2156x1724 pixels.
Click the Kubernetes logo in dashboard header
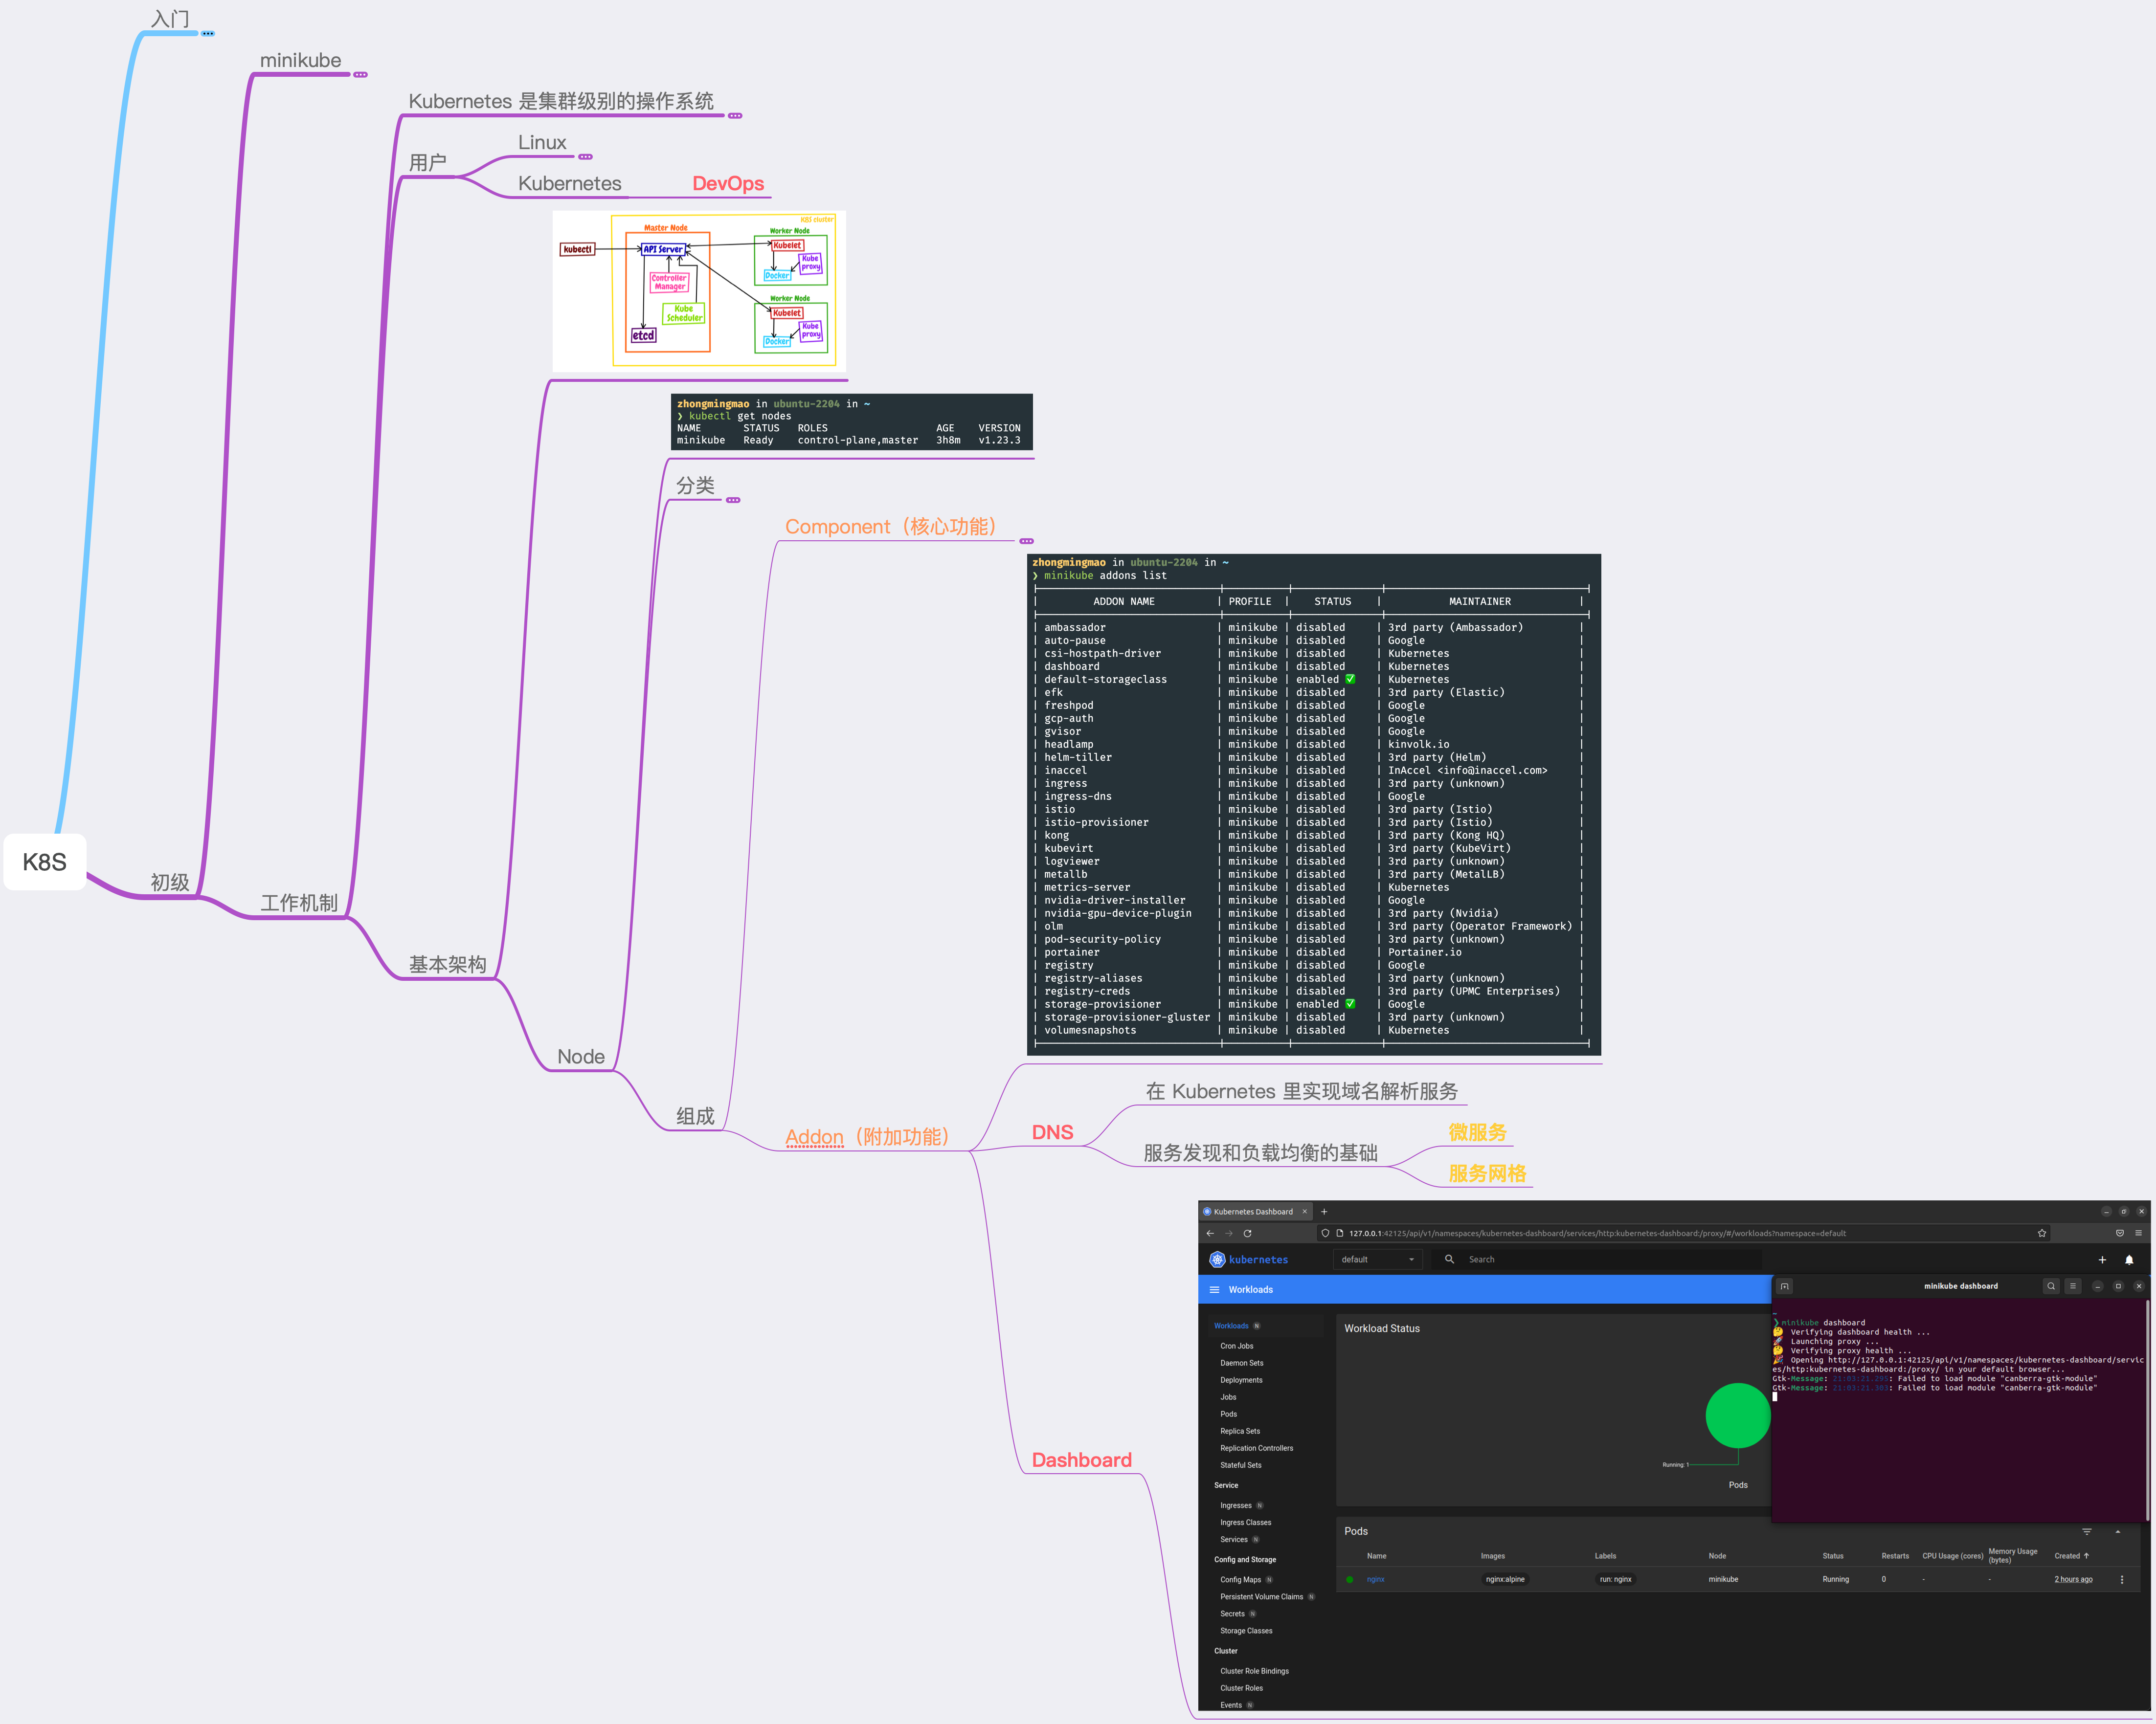(x=1217, y=1260)
